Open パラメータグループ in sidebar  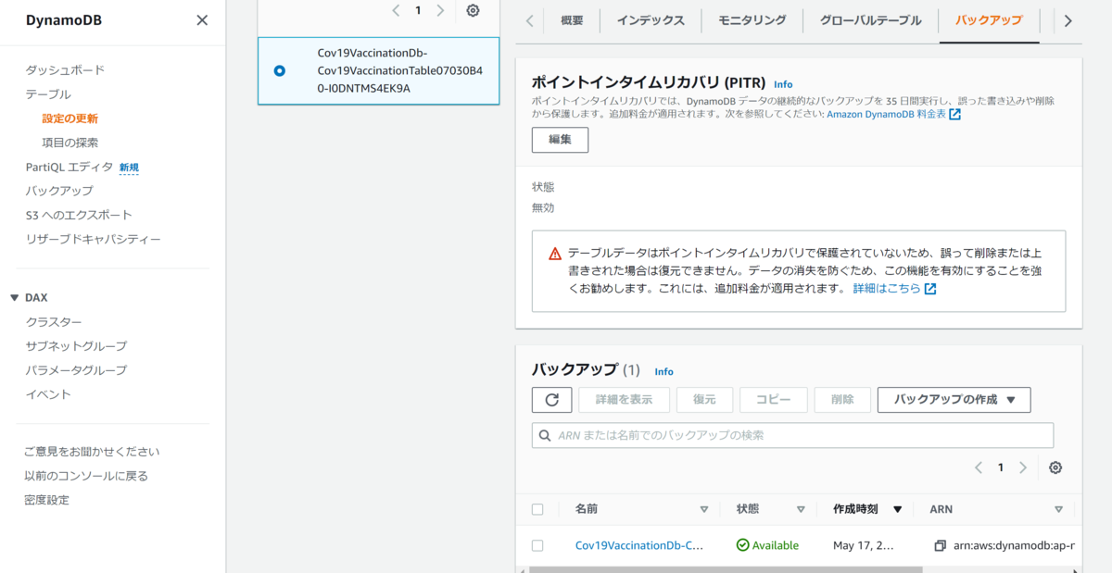(77, 370)
